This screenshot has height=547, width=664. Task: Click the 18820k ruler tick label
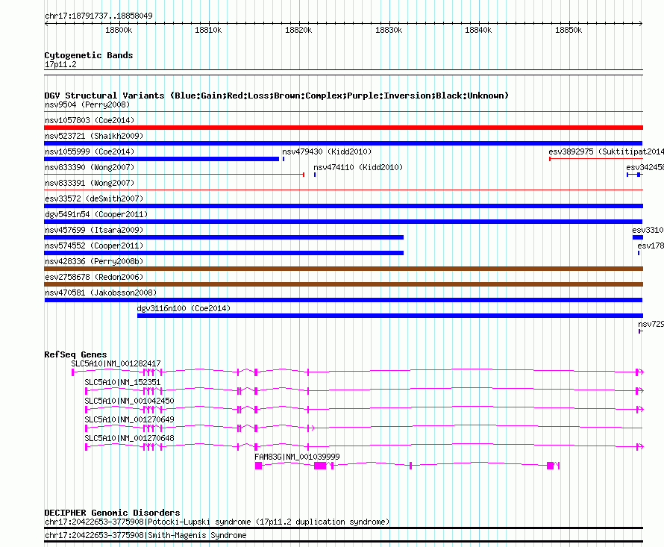coord(298,30)
